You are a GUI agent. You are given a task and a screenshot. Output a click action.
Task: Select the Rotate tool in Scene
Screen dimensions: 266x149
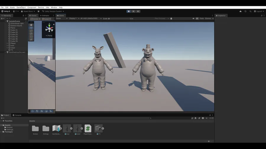pos(31,31)
